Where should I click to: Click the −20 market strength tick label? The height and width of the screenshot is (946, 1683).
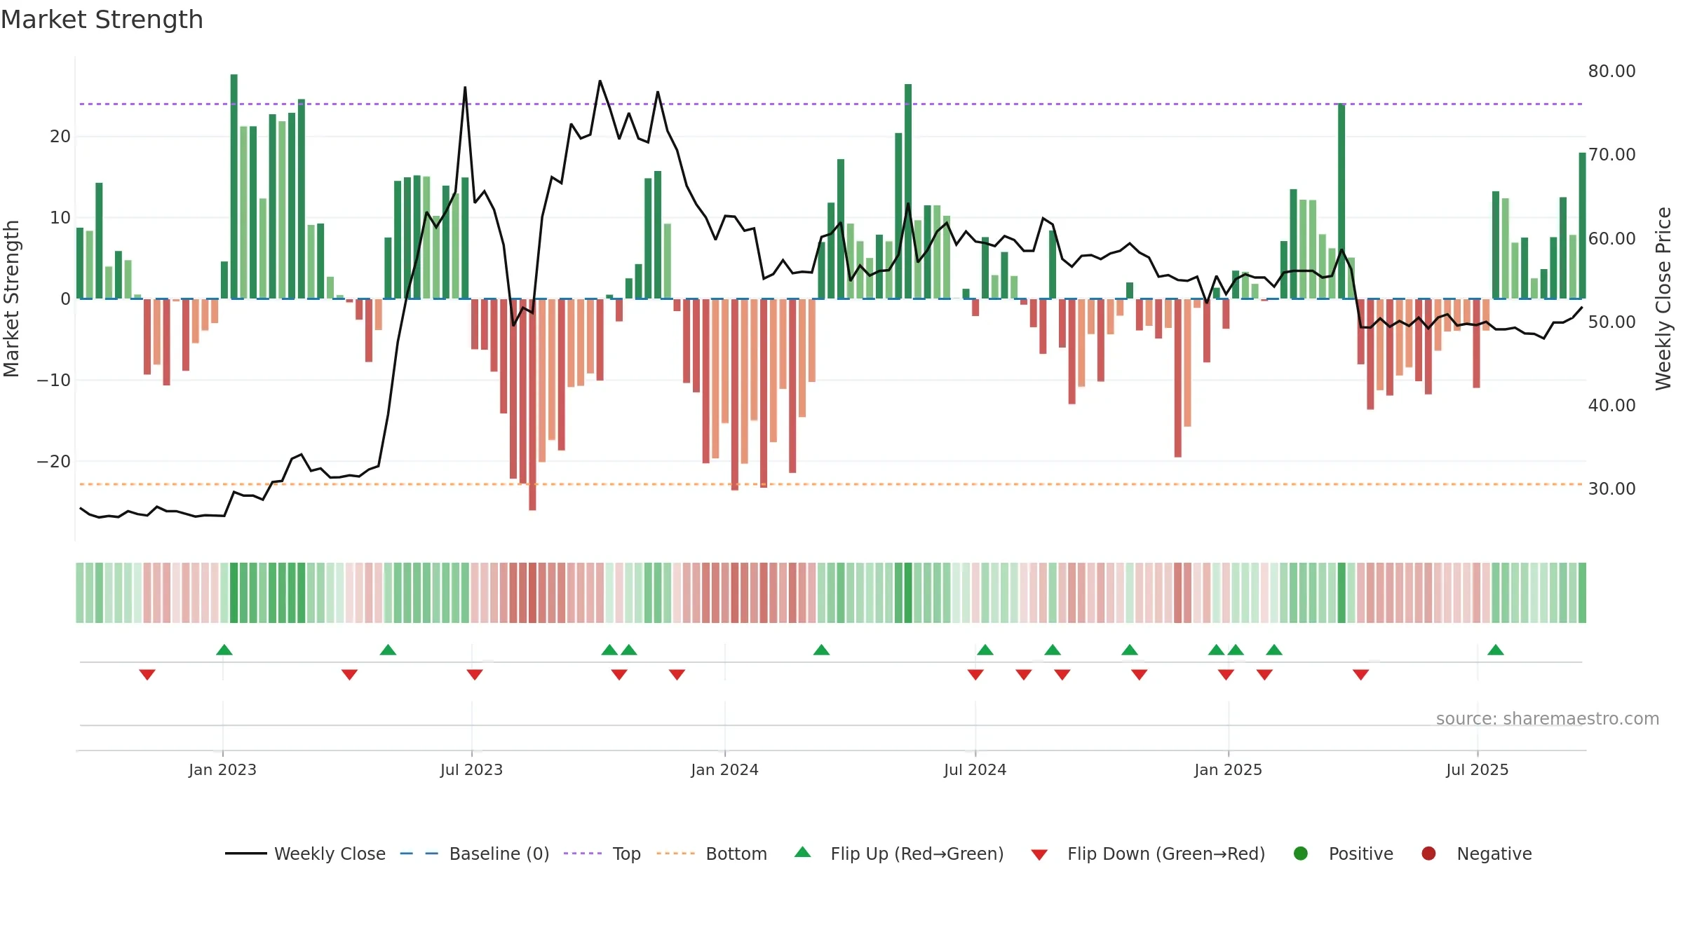click(53, 461)
